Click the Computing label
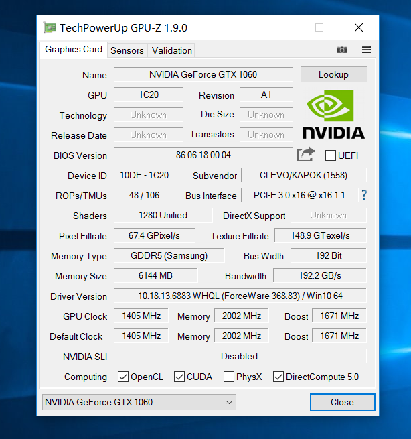Screen dimensions: 411x439 tap(86, 377)
